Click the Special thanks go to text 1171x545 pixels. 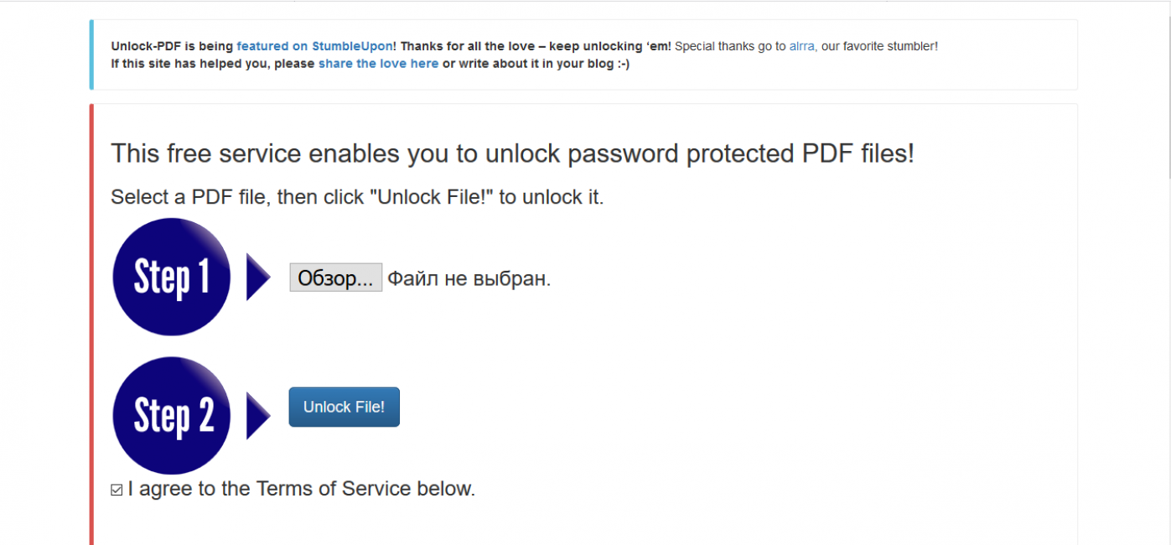(x=730, y=46)
